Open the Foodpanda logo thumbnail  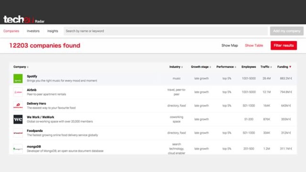[x=18, y=133]
